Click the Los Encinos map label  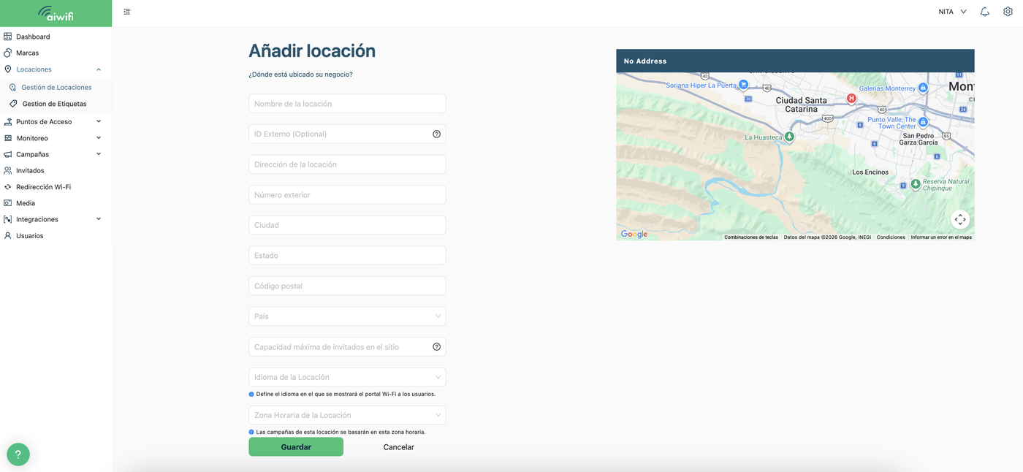coord(870,172)
